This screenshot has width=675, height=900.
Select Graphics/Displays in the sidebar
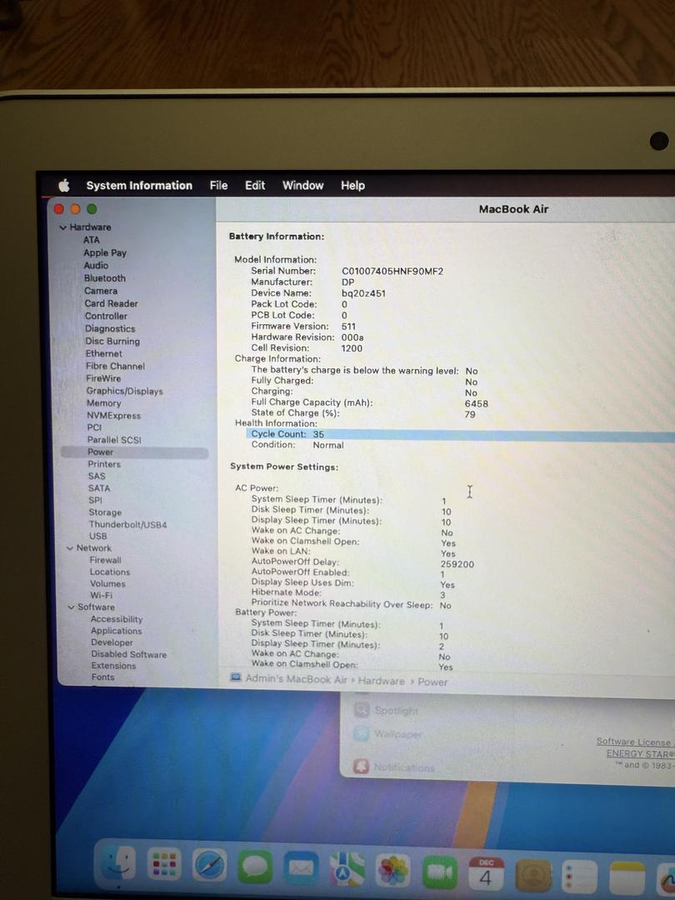click(x=124, y=391)
